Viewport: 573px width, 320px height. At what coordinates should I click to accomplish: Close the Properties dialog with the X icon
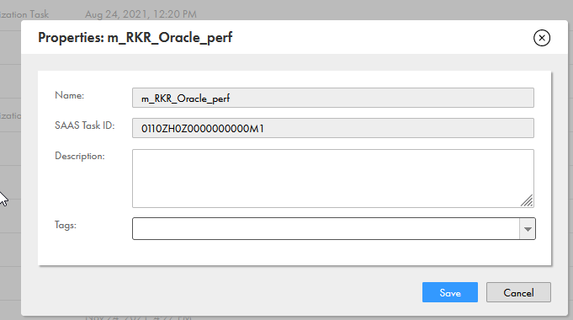coord(542,38)
